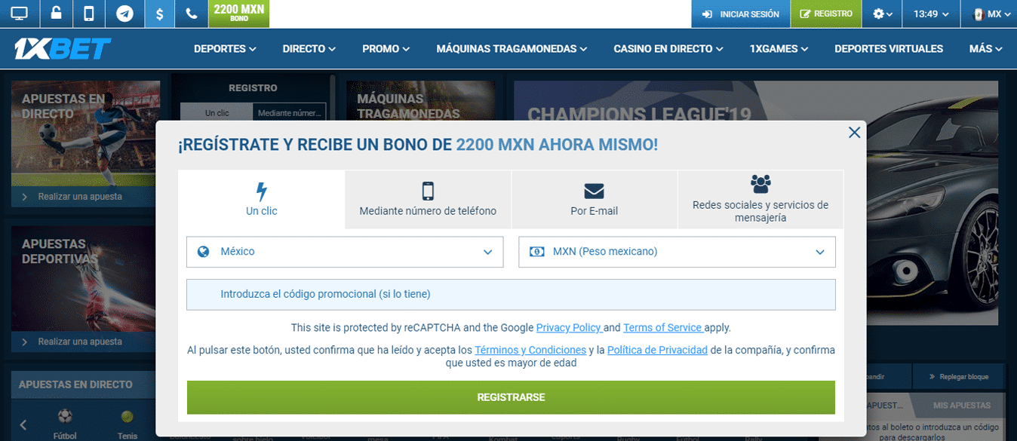Open the Google Privacy Policy link
Viewport: 1017px width, 441px height.
coord(568,328)
